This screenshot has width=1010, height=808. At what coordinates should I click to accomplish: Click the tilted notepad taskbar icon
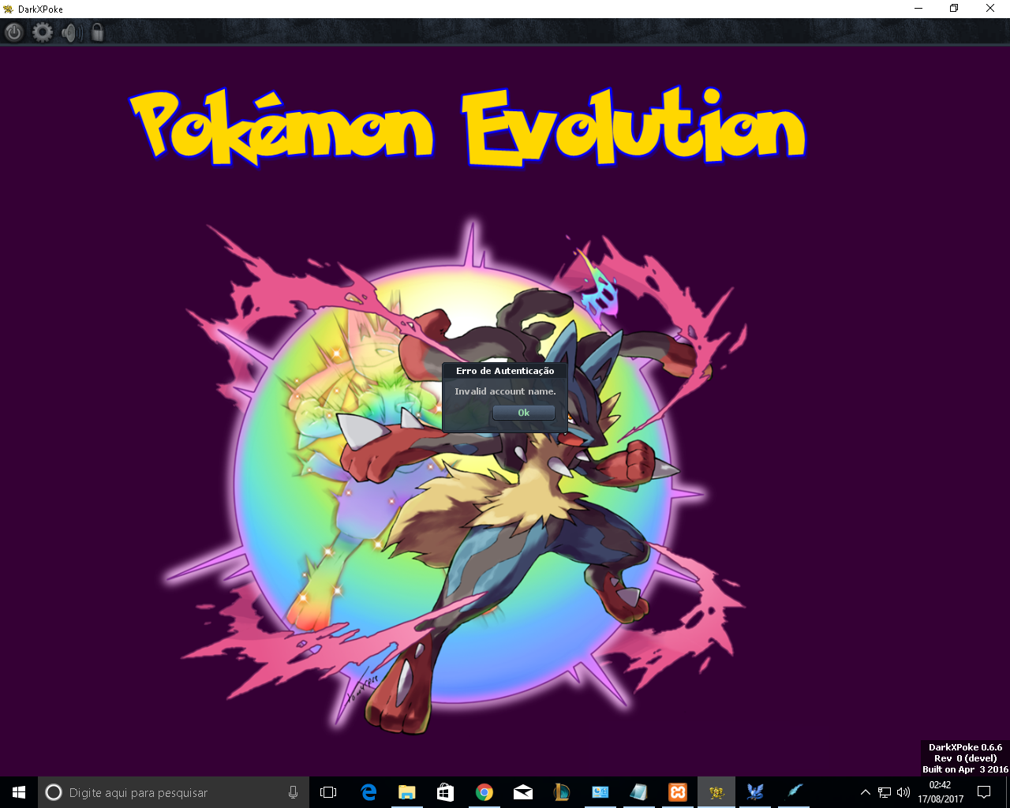click(639, 792)
